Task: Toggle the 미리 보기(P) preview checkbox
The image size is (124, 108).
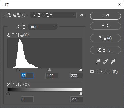Action: [92, 72]
